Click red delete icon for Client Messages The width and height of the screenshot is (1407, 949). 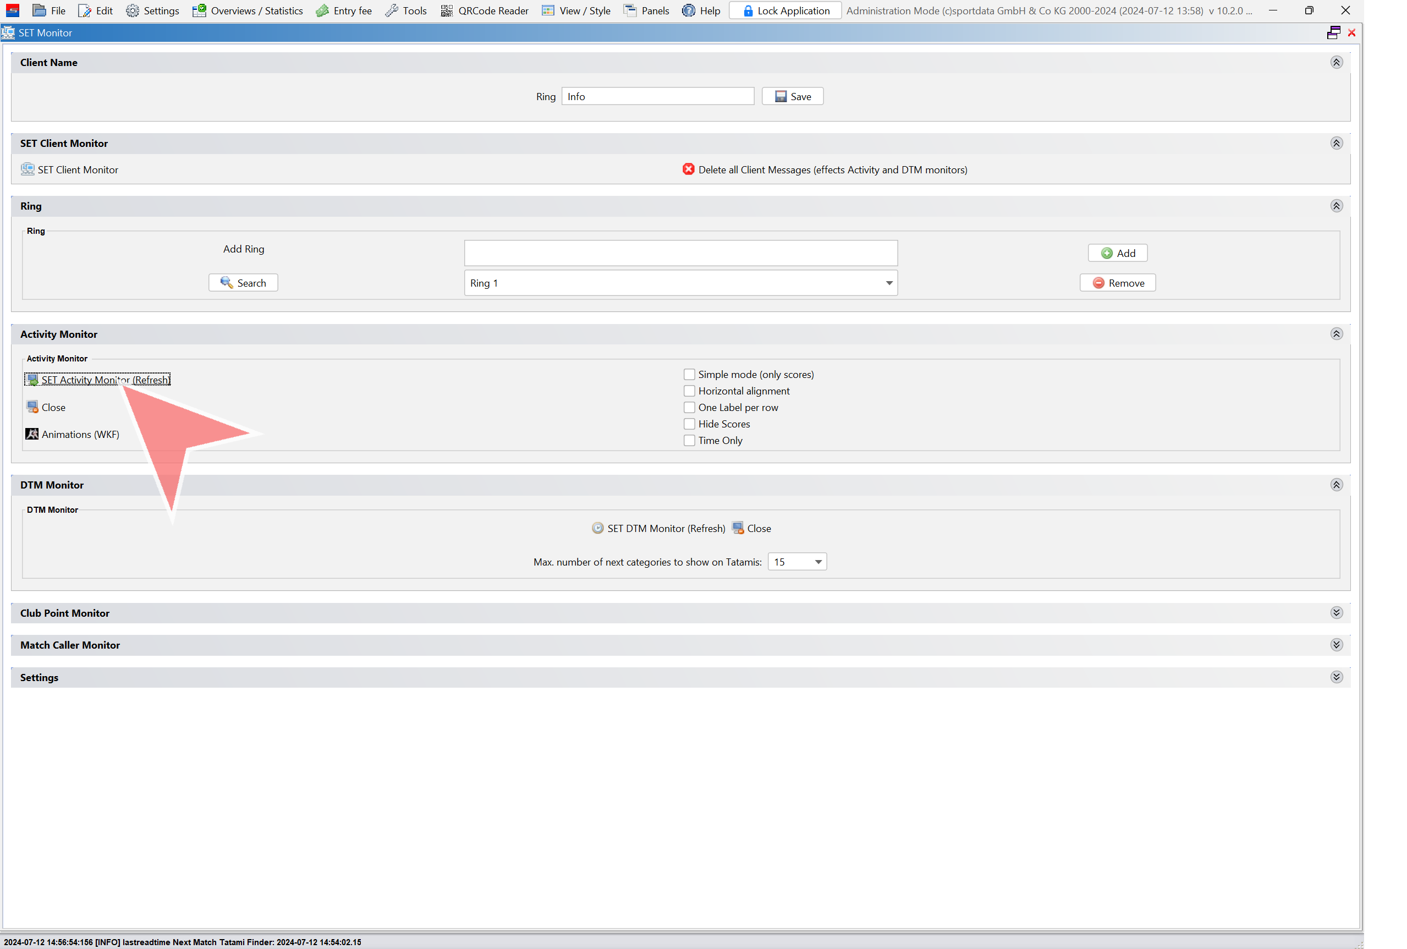[x=688, y=169]
